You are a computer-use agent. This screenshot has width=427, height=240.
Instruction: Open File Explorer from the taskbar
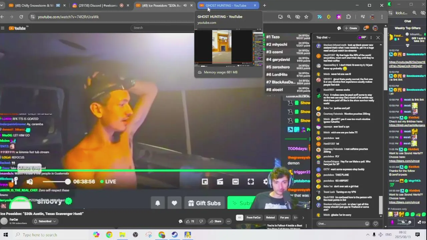tap(122, 235)
